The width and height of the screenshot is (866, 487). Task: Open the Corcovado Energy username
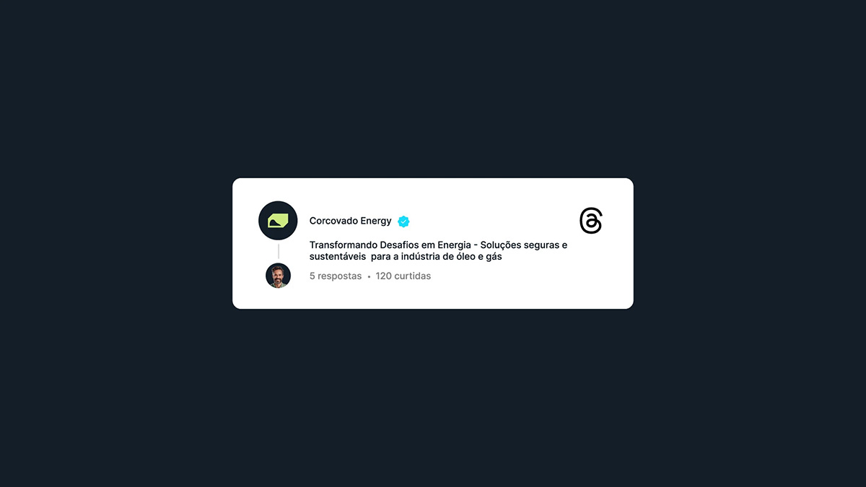[350, 221]
